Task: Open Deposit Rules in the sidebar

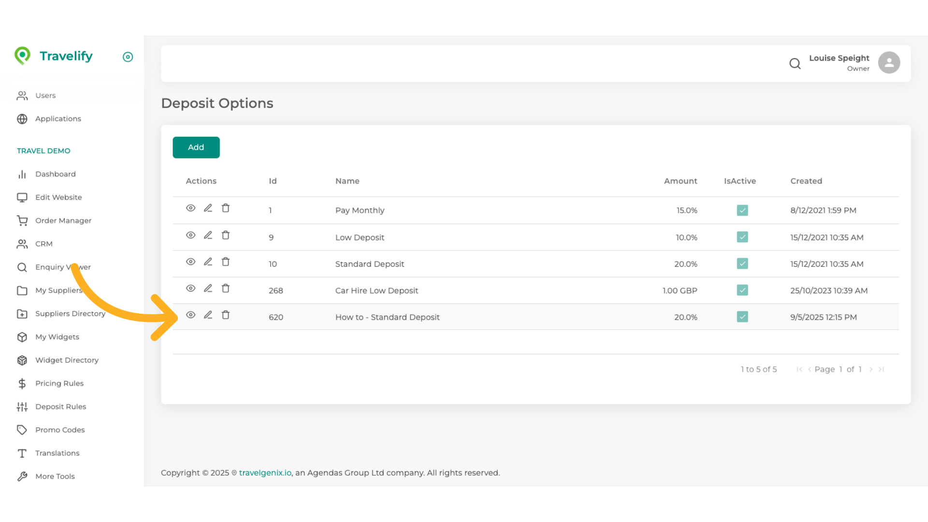Action: click(x=60, y=406)
